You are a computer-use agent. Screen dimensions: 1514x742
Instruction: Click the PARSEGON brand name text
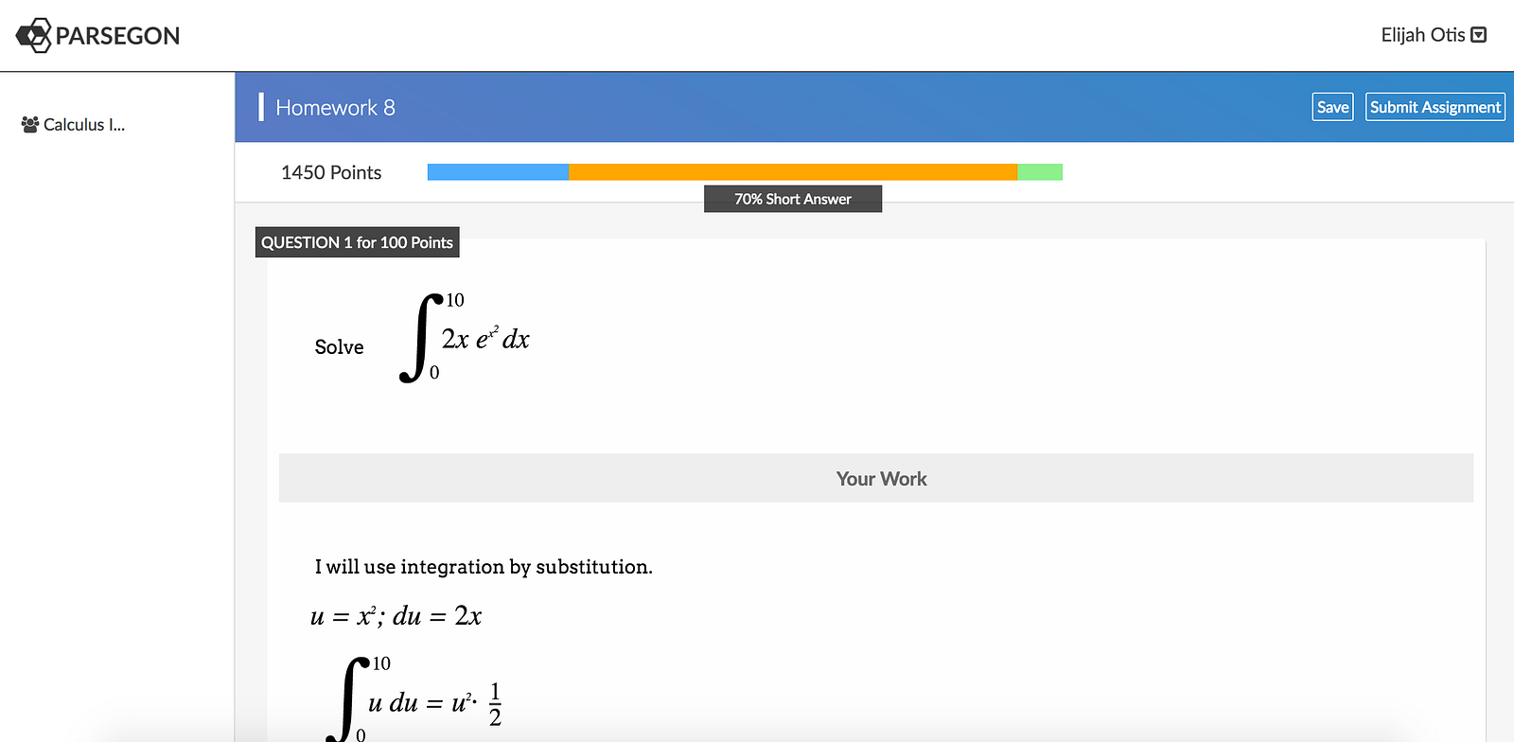click(117, 36)
